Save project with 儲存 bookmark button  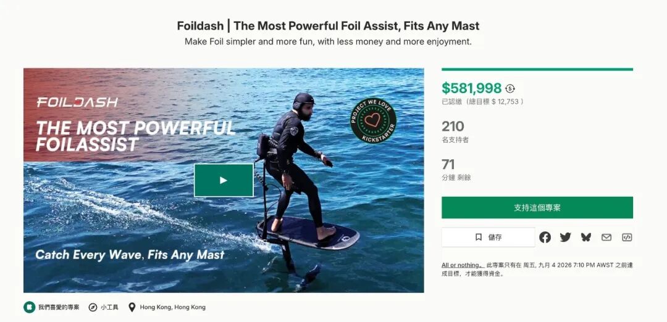488,237
